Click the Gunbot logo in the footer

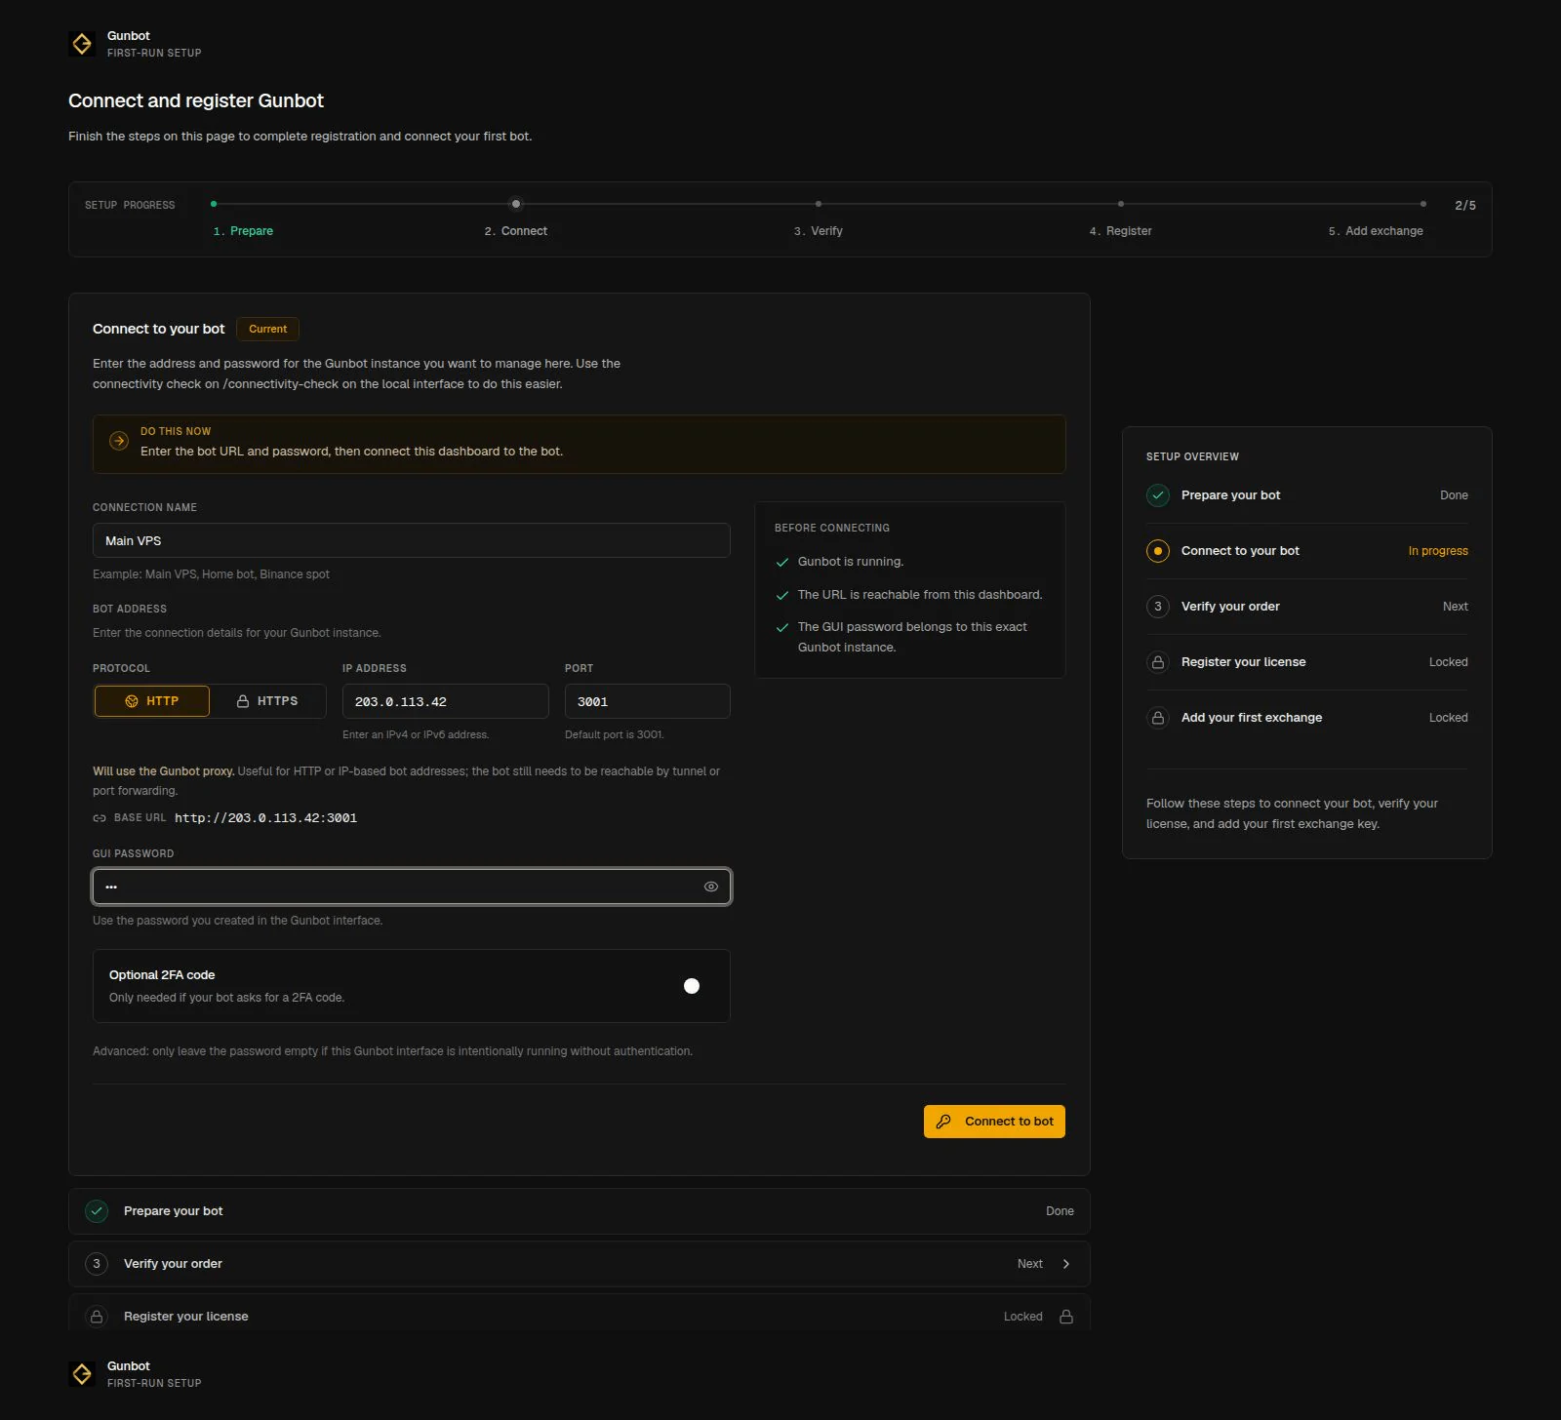click(82, 1374)
